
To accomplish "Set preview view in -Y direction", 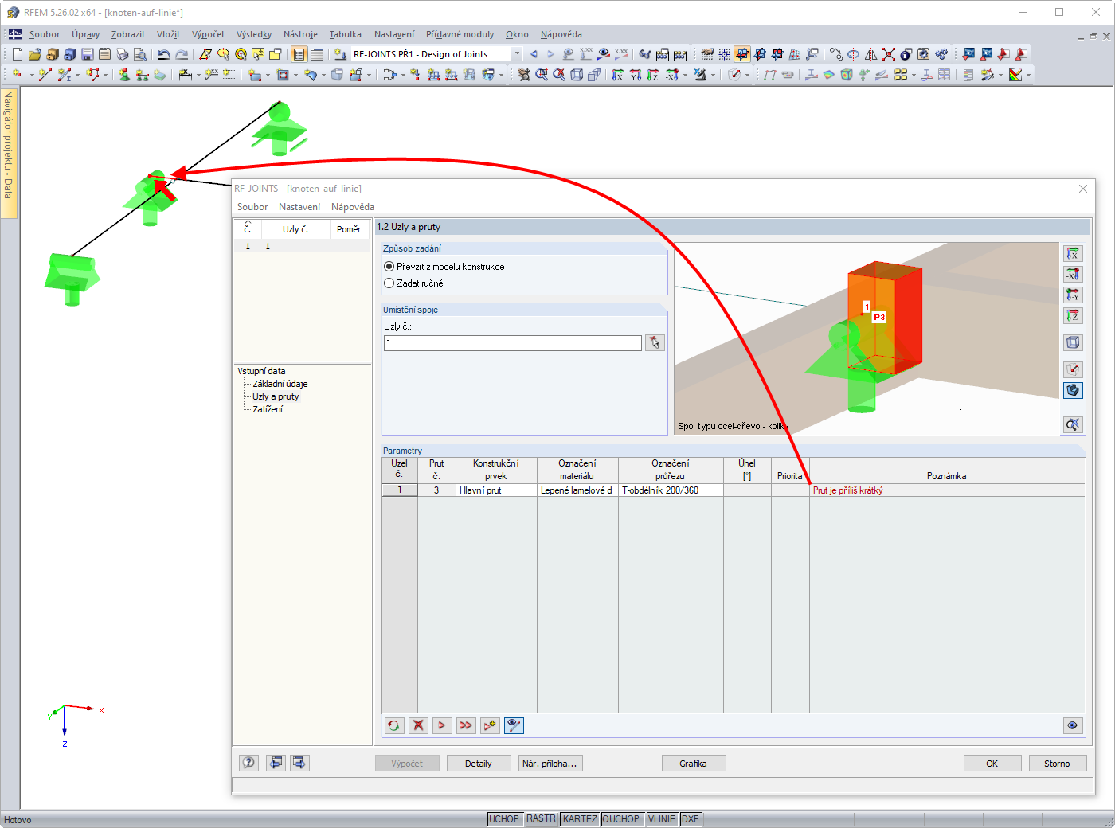I will tap(1073, 295).
